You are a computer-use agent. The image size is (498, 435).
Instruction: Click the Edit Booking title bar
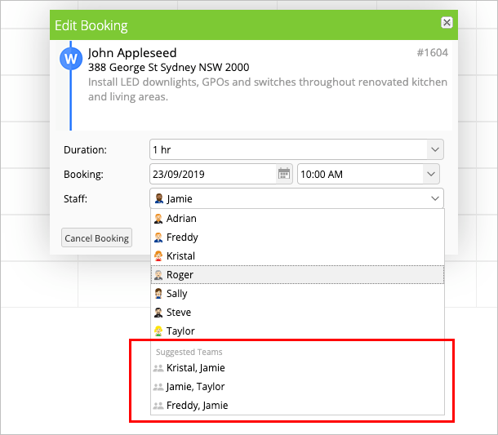[x=254, y=25]
